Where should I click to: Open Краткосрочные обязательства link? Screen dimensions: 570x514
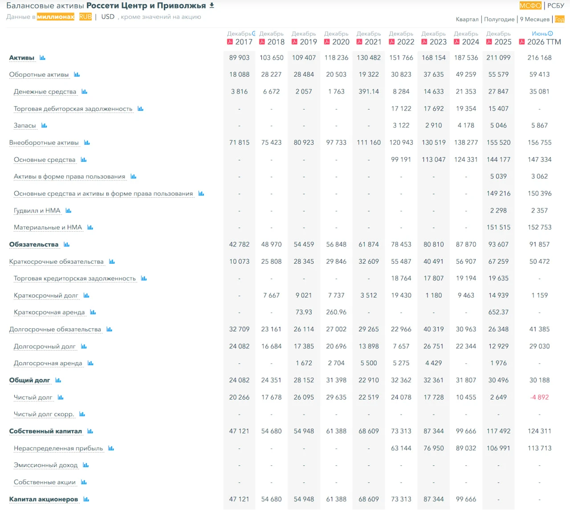pyautogui.click(x=57, y=262)
